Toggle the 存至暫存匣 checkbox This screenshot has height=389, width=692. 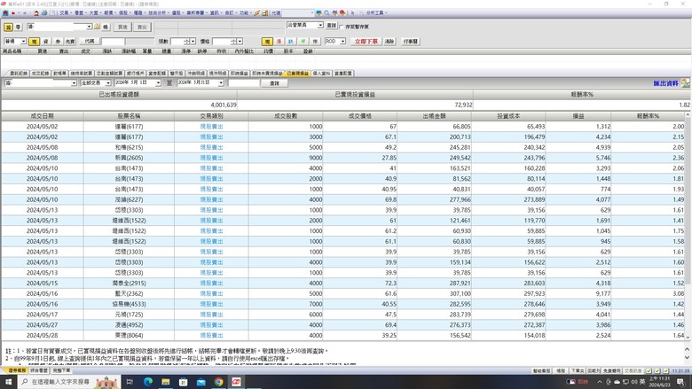point(342,27)
